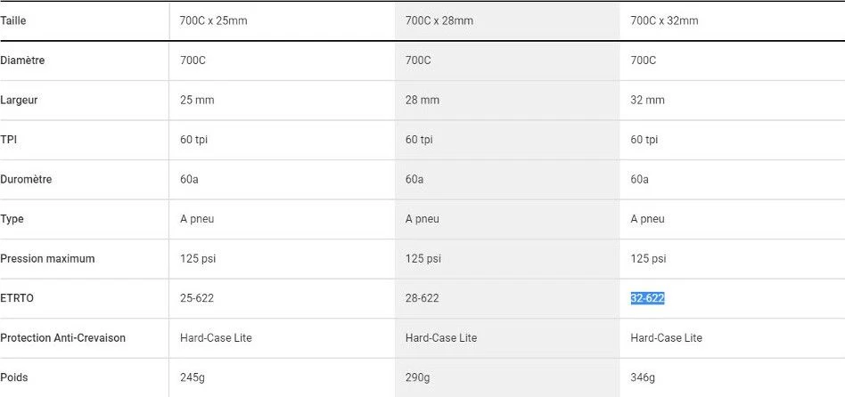The image size is (845, 397).
Task: Click the 700C x 28mm column header
Action: [439, 20]
